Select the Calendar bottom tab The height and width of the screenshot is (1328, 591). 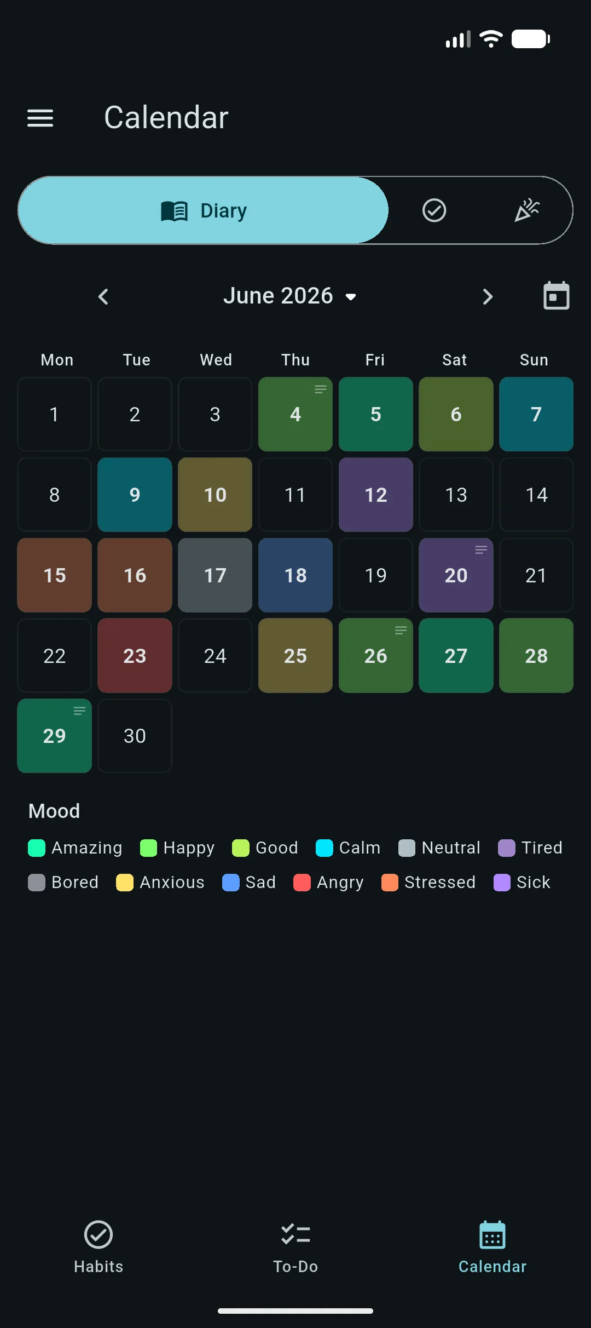(x=493, y=1246)
